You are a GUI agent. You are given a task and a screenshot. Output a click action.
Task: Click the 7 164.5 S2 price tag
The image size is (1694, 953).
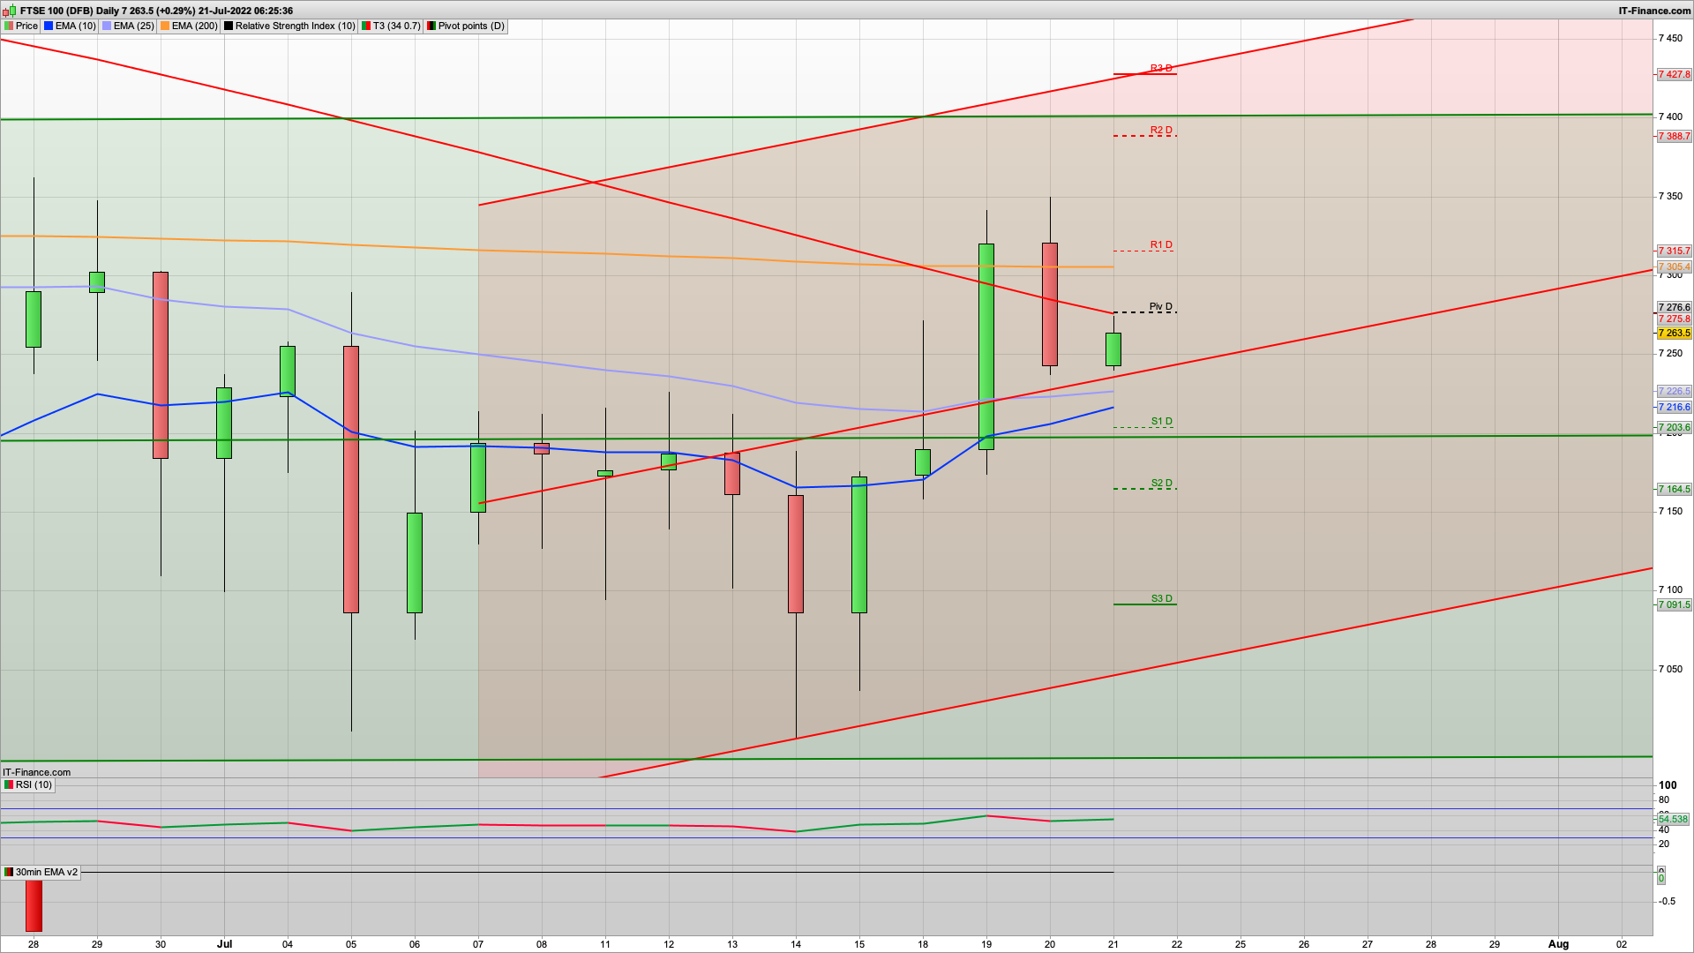pos(1674,490)
